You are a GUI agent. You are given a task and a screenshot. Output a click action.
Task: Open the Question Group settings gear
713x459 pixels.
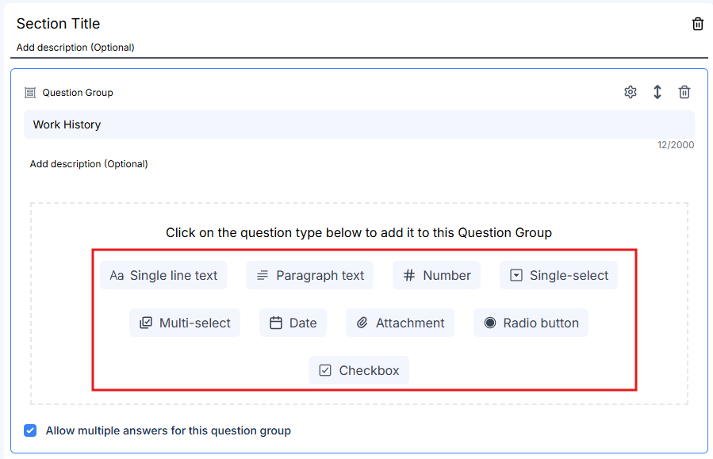pyautogui.click(x=630, y=92)
